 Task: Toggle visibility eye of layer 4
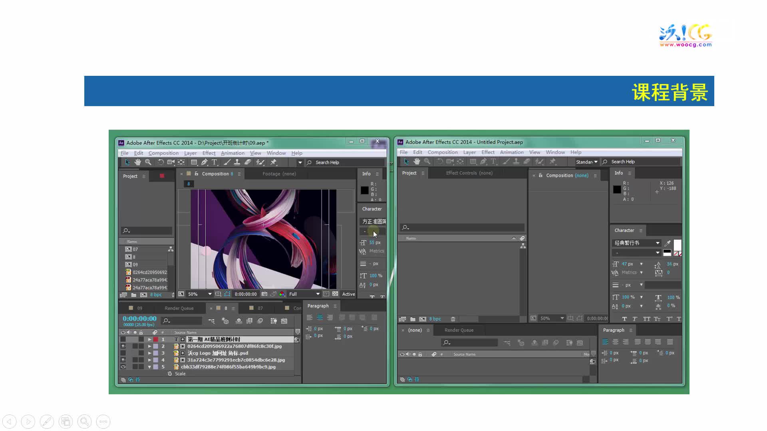pos(123,360)
